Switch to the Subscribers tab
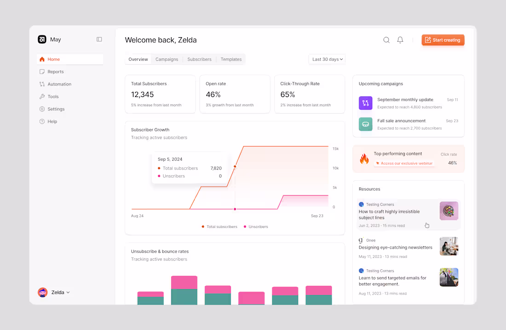This screenshot has height=330, width=506. pyautogui.click(x=199, y=59)
